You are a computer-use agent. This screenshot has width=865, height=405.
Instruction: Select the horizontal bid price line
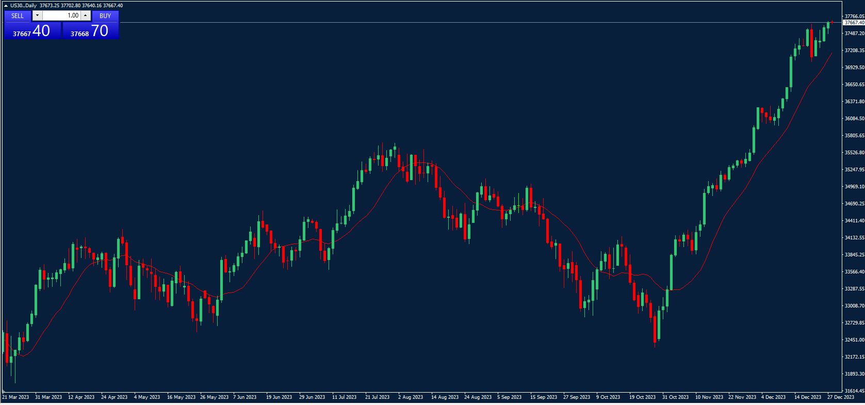pos(464,23)
